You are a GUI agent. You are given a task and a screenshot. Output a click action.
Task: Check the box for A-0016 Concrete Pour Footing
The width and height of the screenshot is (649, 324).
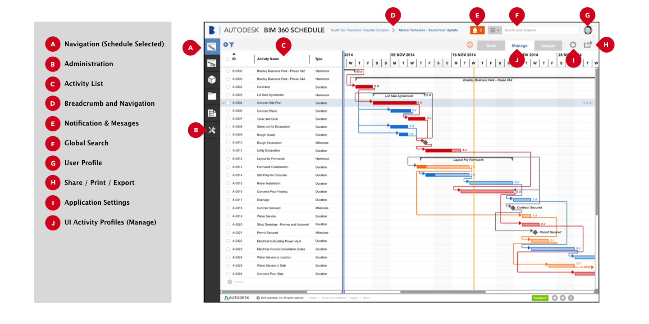228,191
